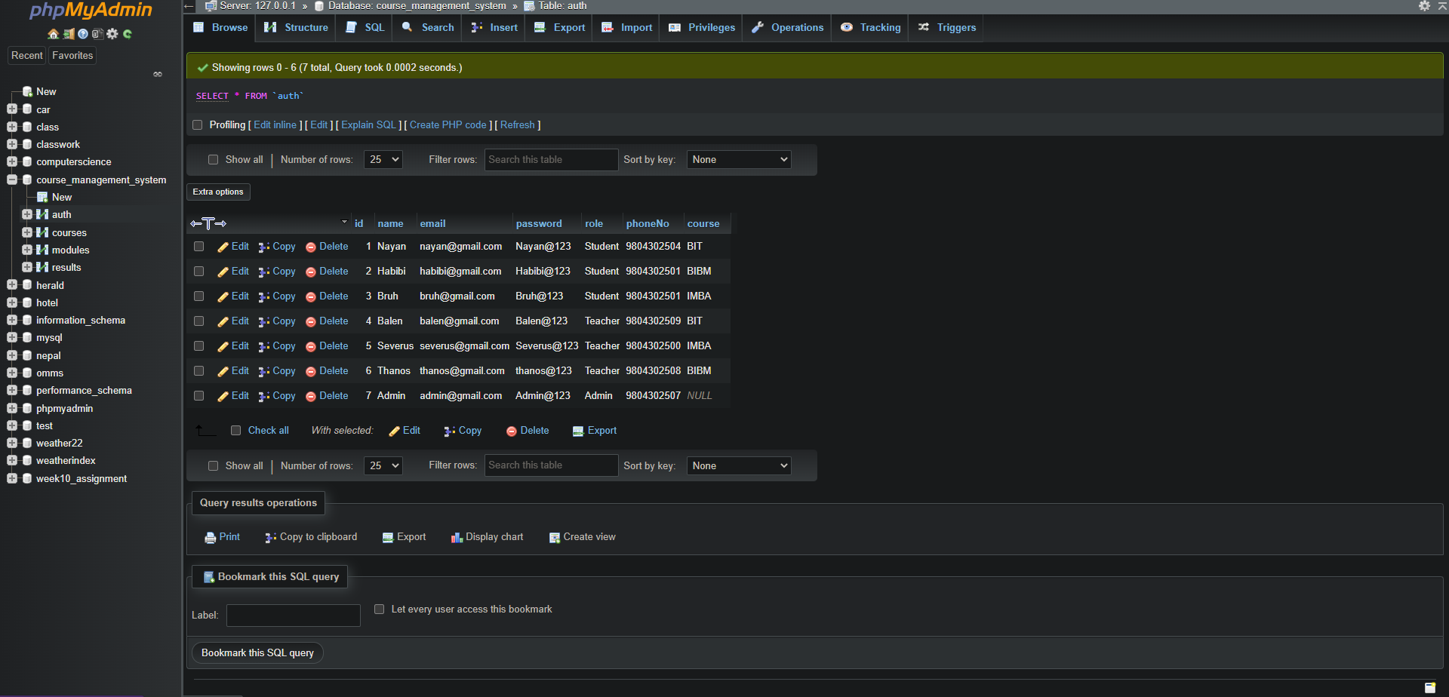Expand the courses table in the sidebar
1449x697 pixels.
(x=29, y=232)
